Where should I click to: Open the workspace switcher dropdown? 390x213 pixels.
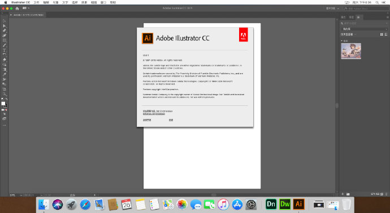pos(332,8)
